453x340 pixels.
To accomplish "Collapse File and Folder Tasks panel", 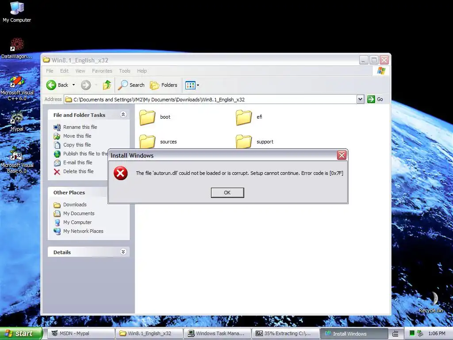I will pos(123,115).
